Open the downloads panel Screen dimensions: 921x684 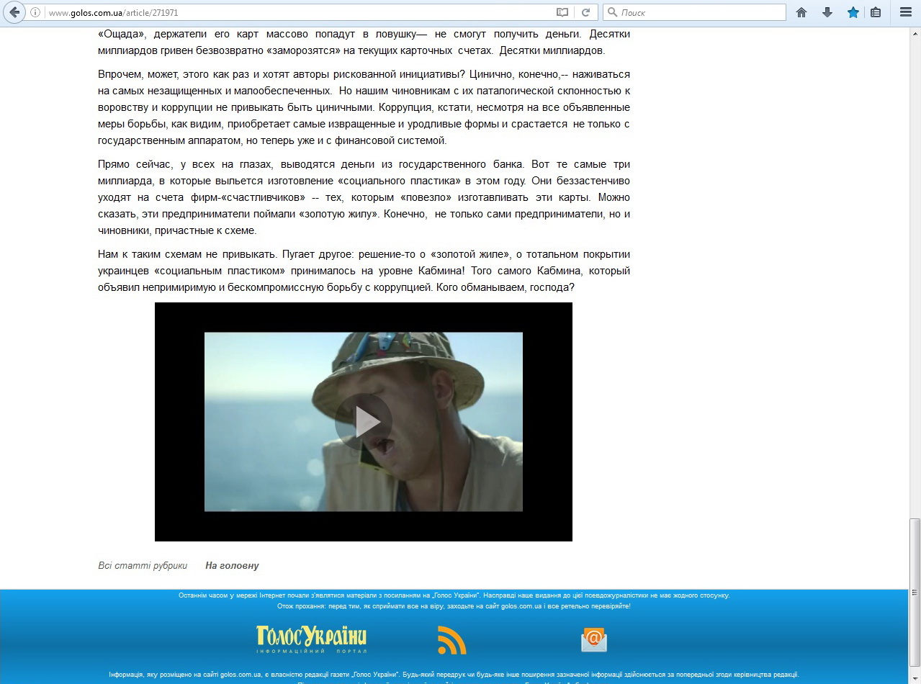point(827,12)
